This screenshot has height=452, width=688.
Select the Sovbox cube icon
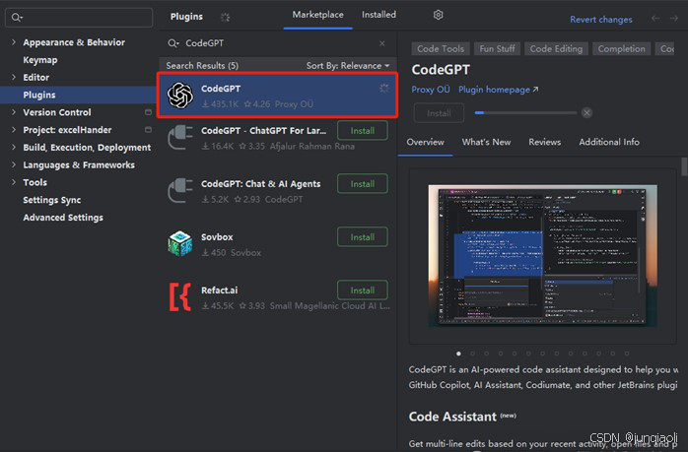[180, 243]
